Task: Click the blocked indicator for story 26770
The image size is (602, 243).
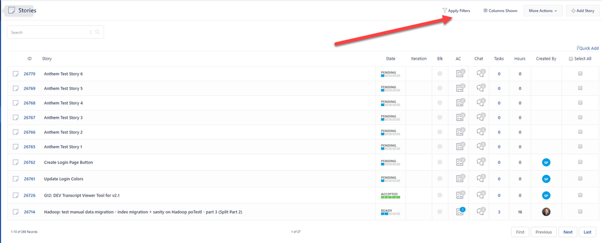Action: point(439,74)
